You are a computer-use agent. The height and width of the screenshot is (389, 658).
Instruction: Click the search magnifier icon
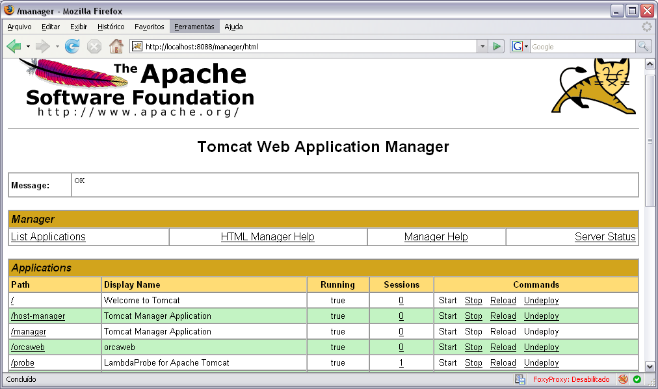[x=643, y=46]
